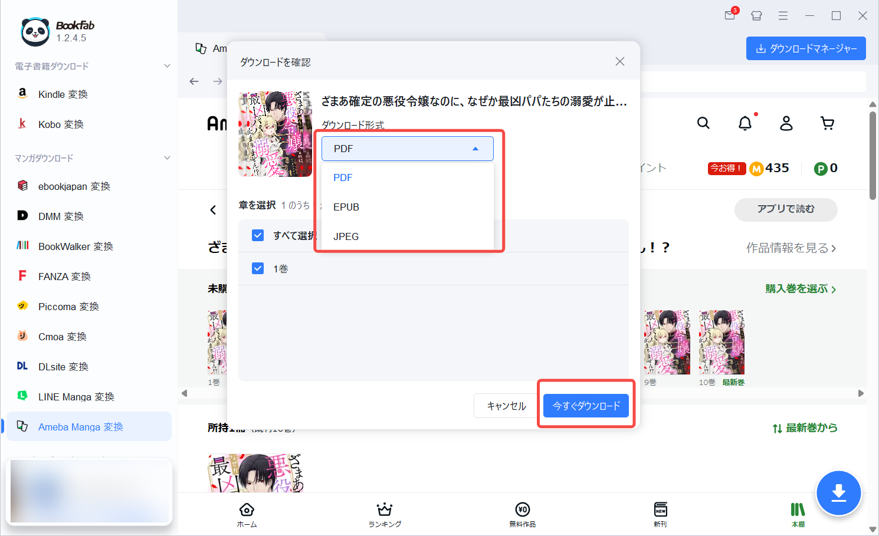Open the user account icon
Screen dimensions: 879x536
(786, 123)
